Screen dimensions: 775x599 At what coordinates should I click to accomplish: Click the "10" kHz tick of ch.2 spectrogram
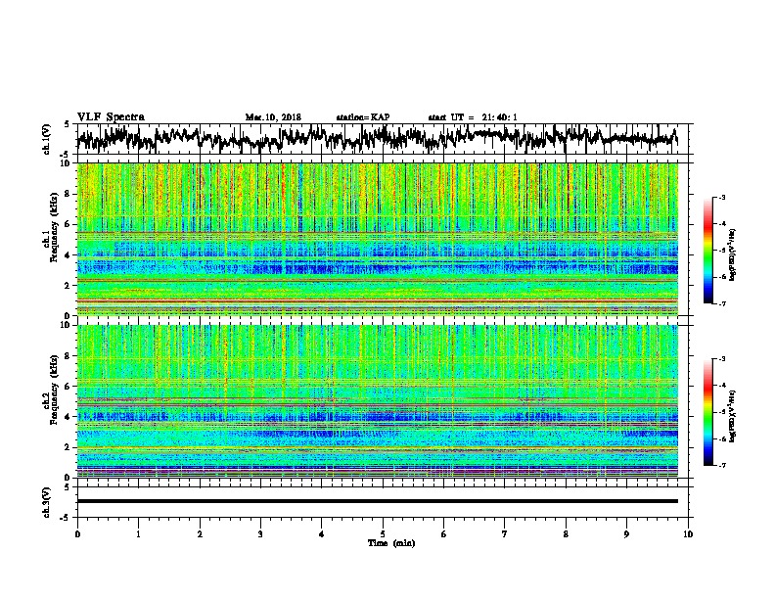66,325
